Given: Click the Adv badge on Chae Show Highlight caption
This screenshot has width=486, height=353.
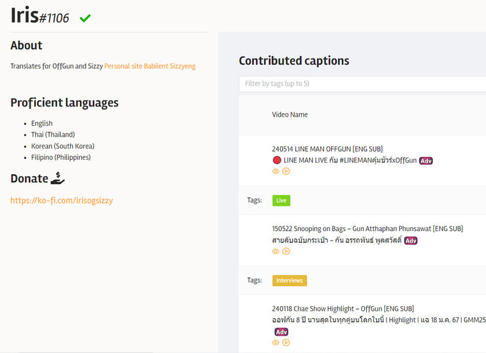Looking at the screenshot, I should [x=281, y=332].
